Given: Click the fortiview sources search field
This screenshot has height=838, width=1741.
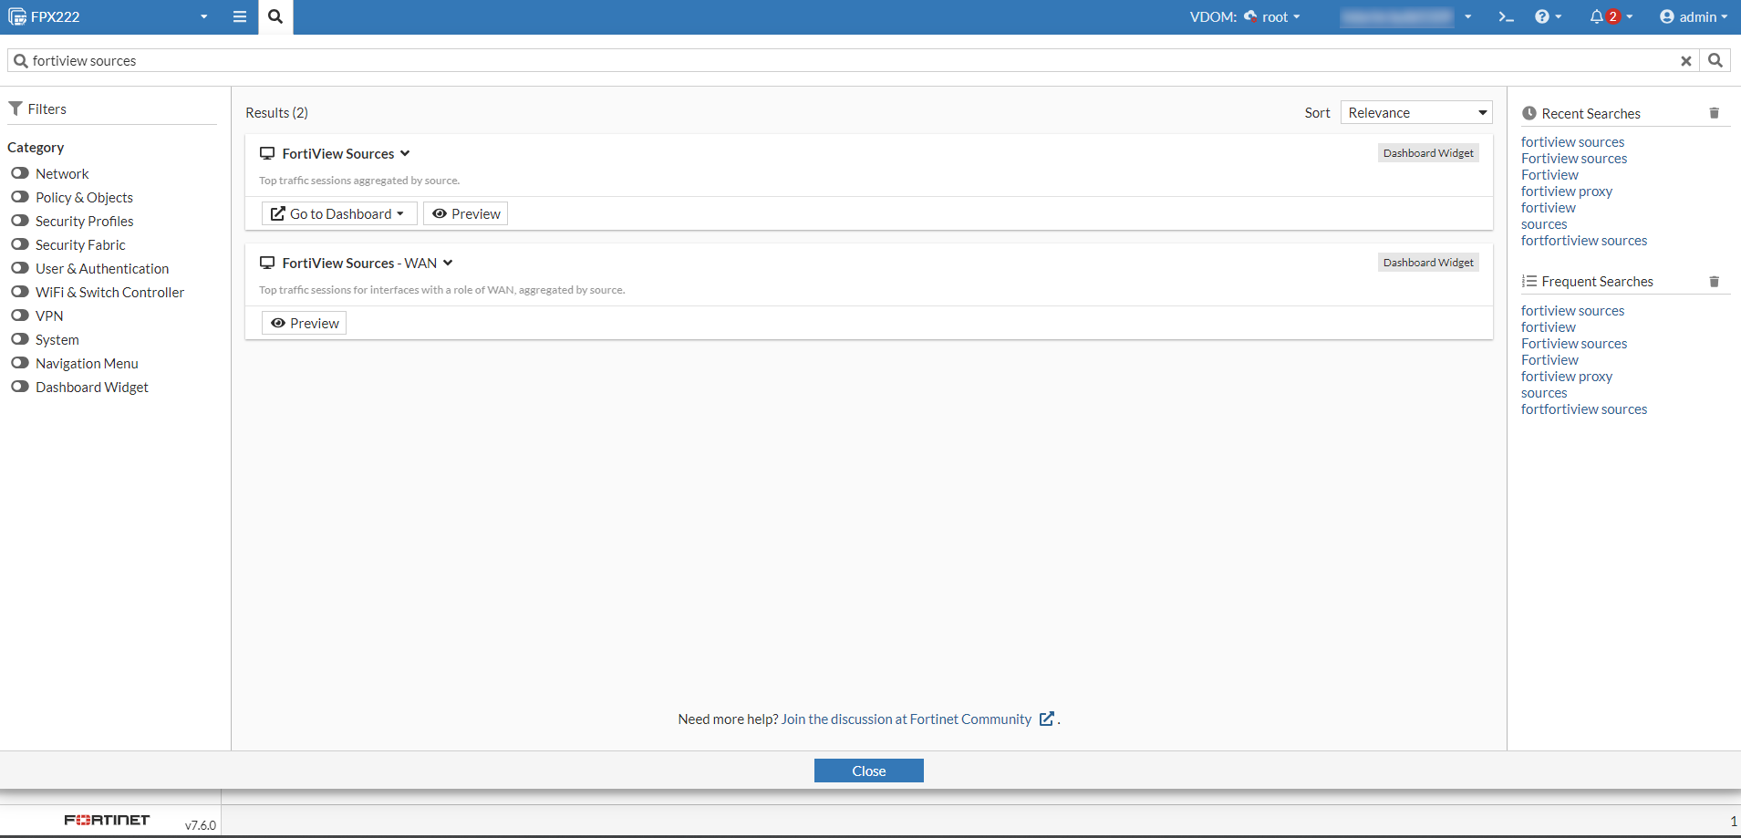Looking at the screenshot, I should pyautogui.click(x=854, y=60).
